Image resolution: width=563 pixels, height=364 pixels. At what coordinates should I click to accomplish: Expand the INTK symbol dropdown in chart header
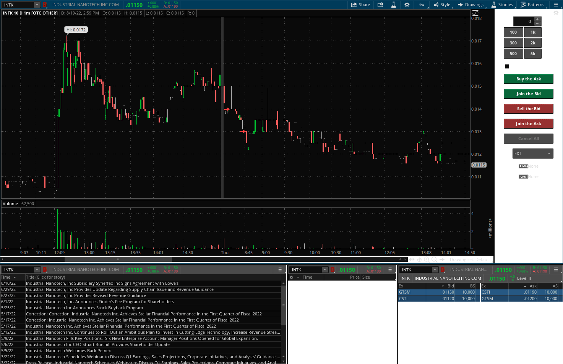(37, 5)
